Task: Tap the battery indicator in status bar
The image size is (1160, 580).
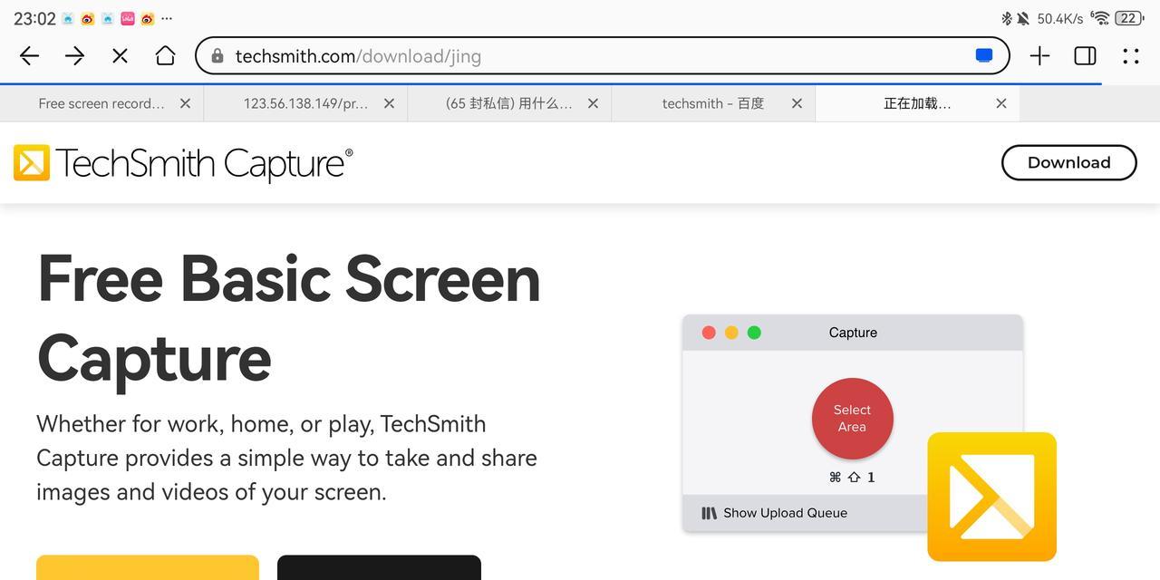Action: pyautogui.click(x=1128, y=18)
